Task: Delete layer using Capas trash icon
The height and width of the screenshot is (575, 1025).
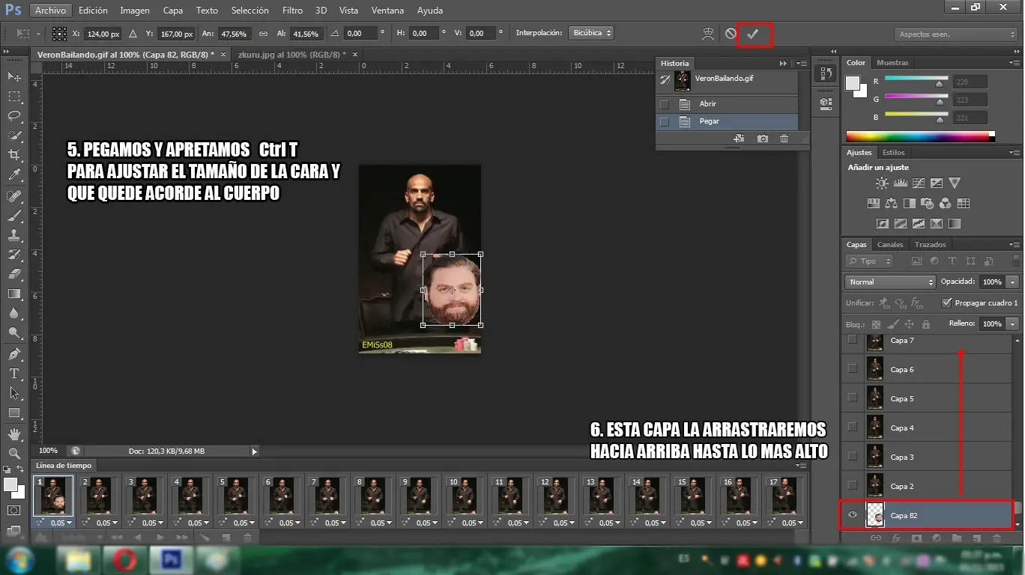Action: (x=997, y=538)
